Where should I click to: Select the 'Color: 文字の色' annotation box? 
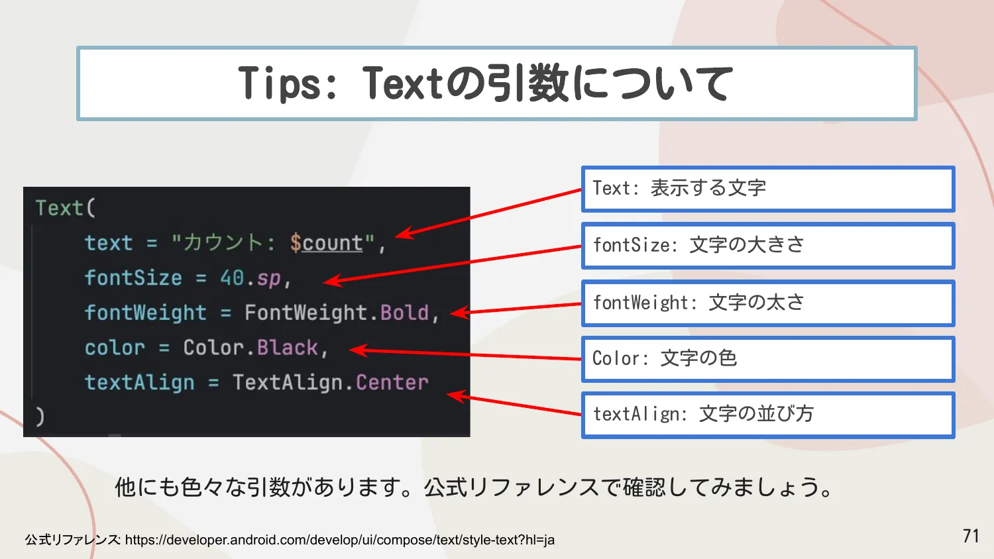(x=767, y=358)
